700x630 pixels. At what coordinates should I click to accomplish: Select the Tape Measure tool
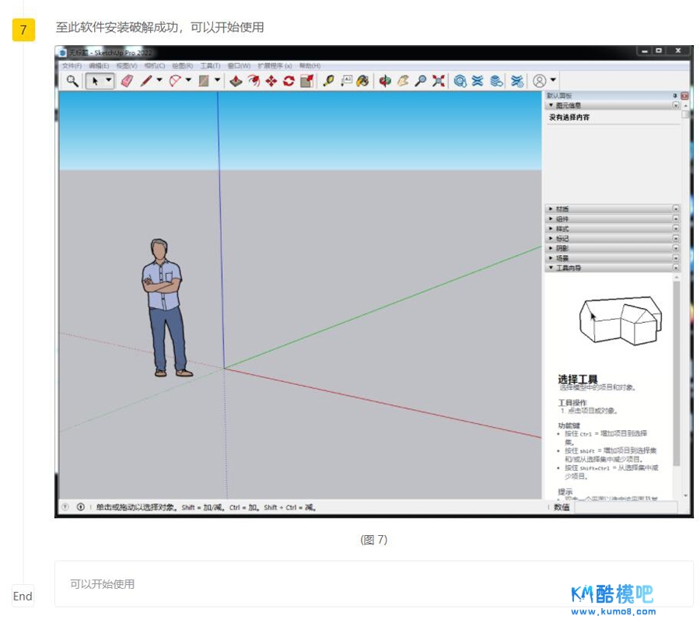[328, 81]
